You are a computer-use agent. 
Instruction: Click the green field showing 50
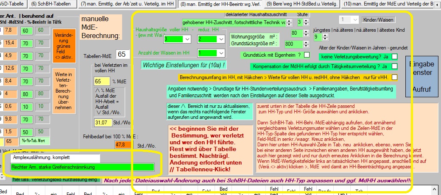[26, 132]
